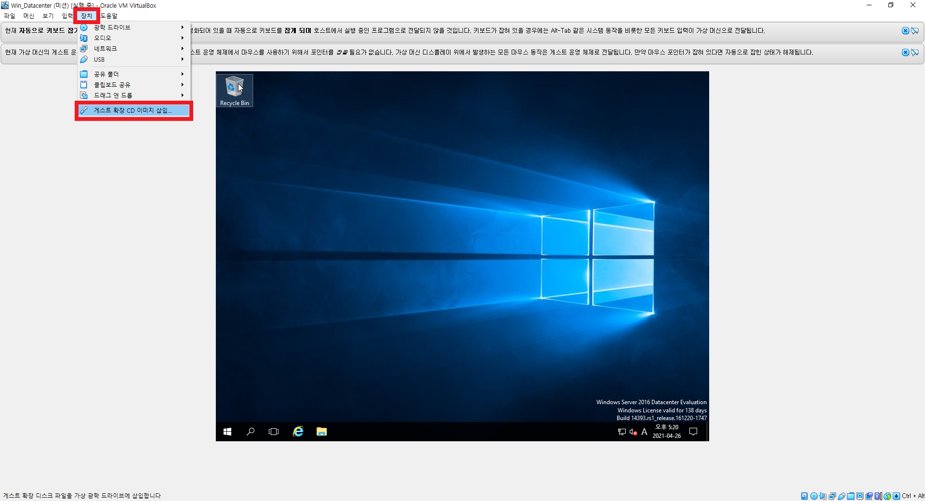The height and width of the screenshot is (501, 925).
Task: Click the recording status icon
Action: click(869, 496)
